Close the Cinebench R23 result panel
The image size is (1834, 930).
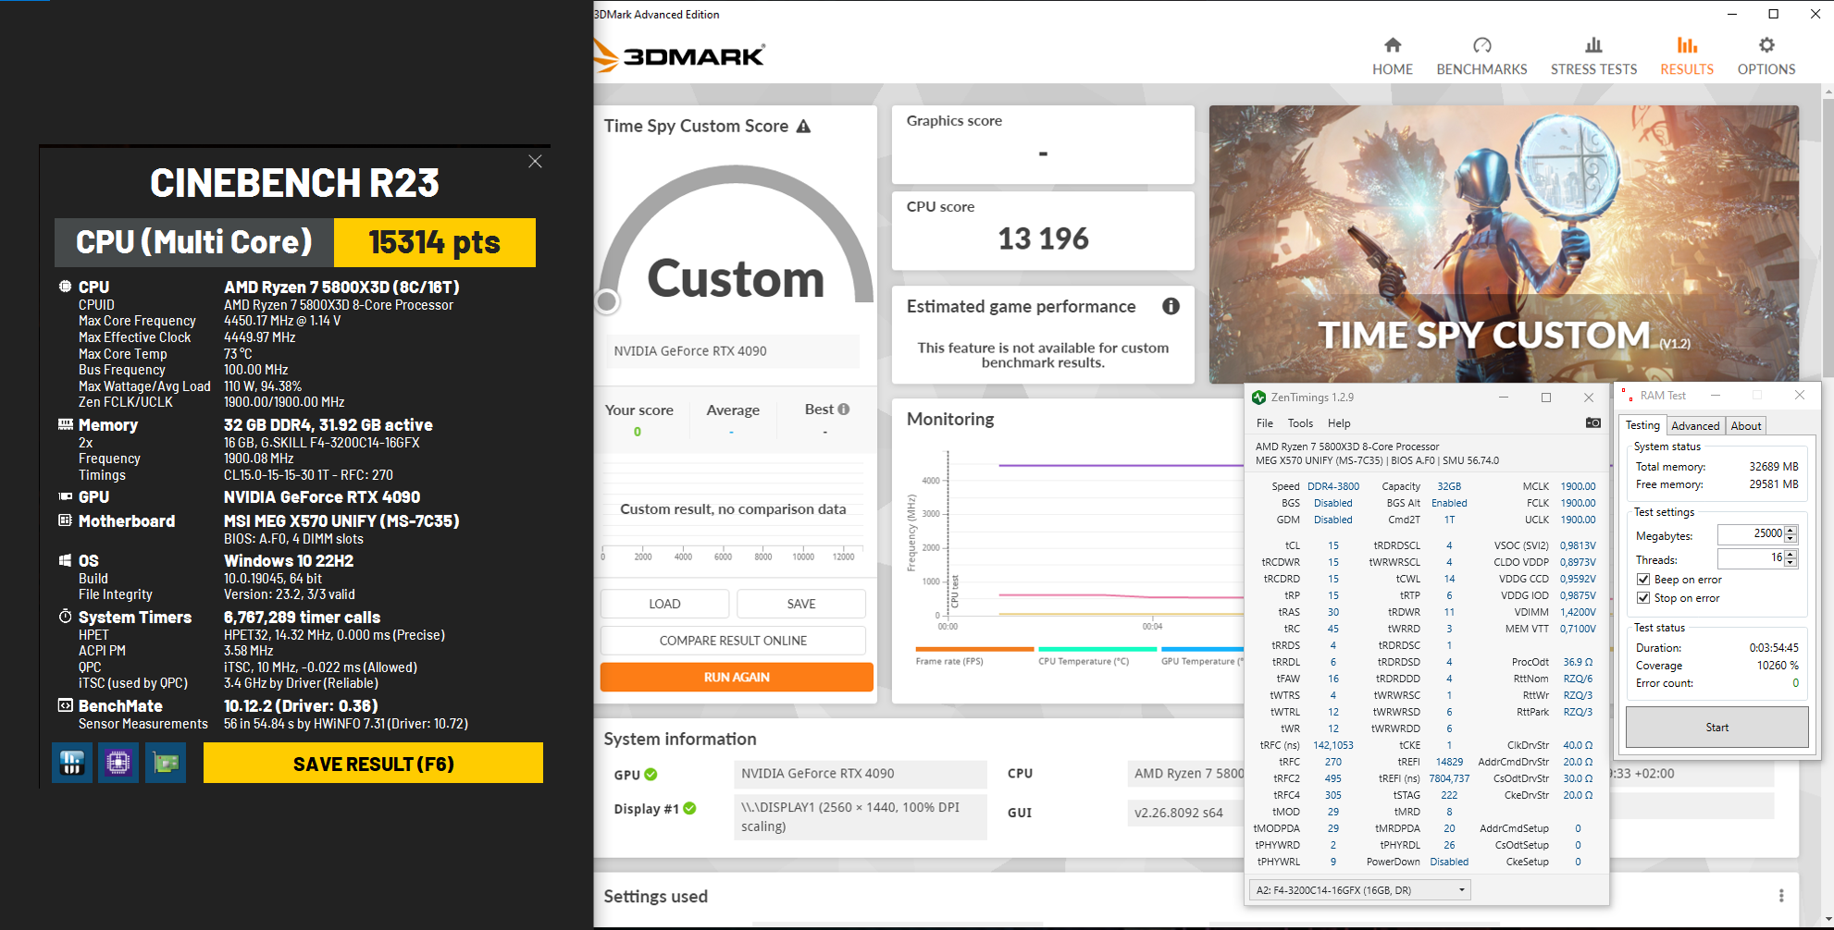click(535, 162)
